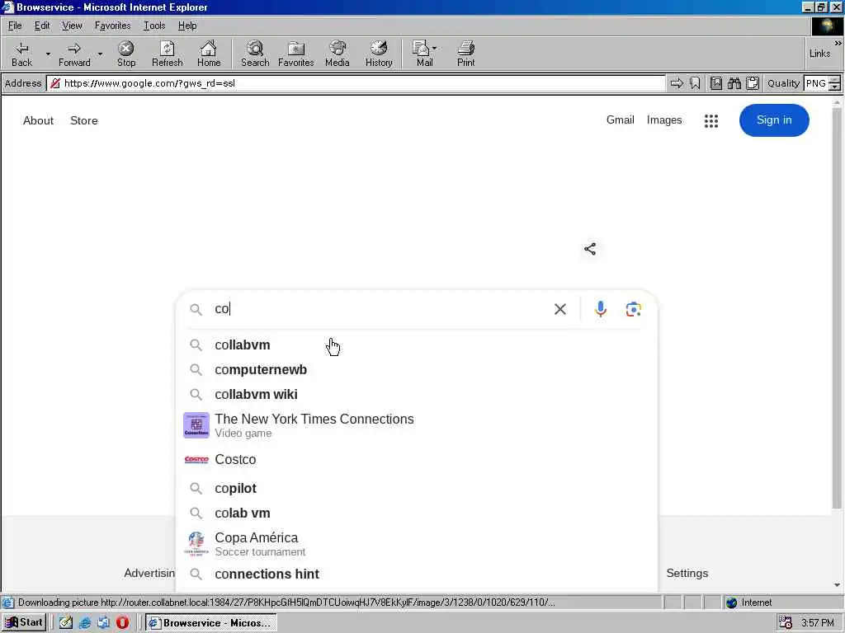
Task: Choose the collabvm wiki suggestion
Action: (416, 395)
